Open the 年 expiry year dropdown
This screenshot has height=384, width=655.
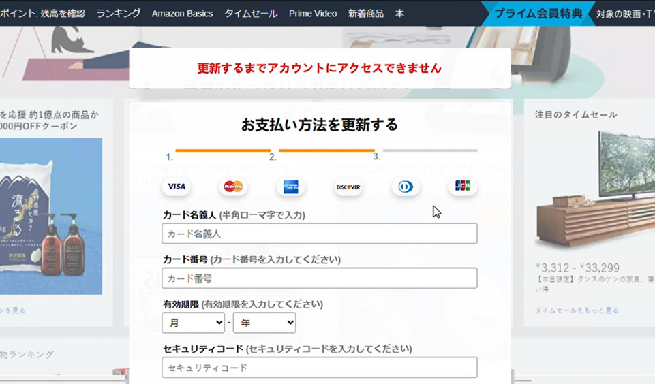coord(264,323)
